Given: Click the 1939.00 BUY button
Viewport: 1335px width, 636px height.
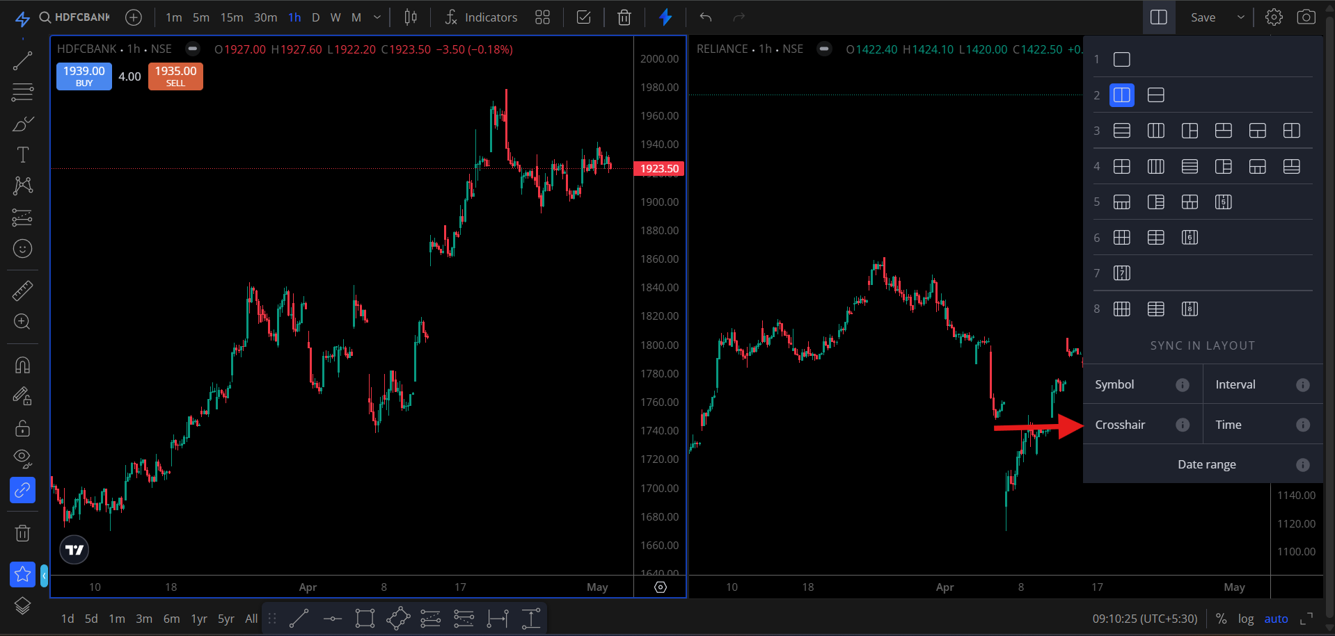Looking at the screenshot, I should pyautogui.click(x=84, y=76).
